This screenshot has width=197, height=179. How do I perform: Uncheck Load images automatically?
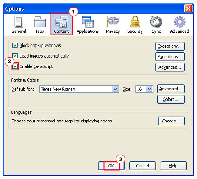click(x=15, y=56)
